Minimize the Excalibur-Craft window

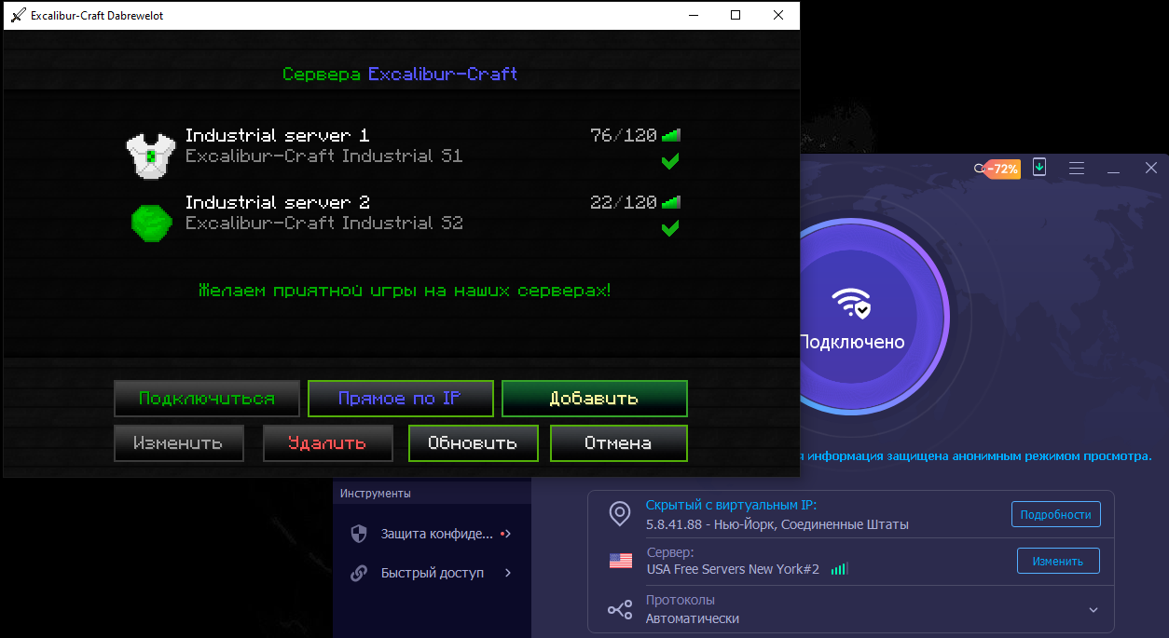click(x=694, y=15)
